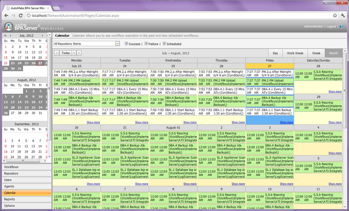Viewport: 349px width, 211px height.
Task: Reload the Calendar.aspx page
Action: click(x=21, y=15)
